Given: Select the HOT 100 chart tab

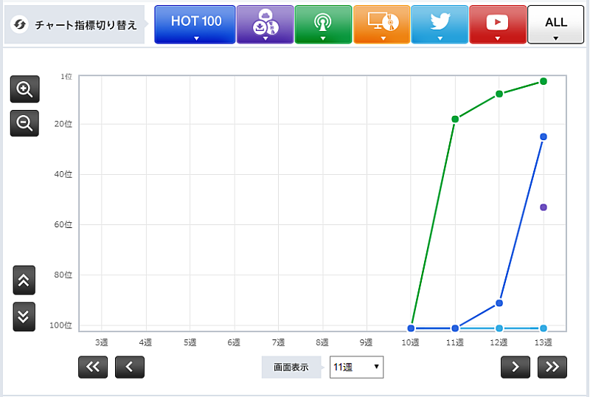Looking at the screenshot, I should (195, 25).
